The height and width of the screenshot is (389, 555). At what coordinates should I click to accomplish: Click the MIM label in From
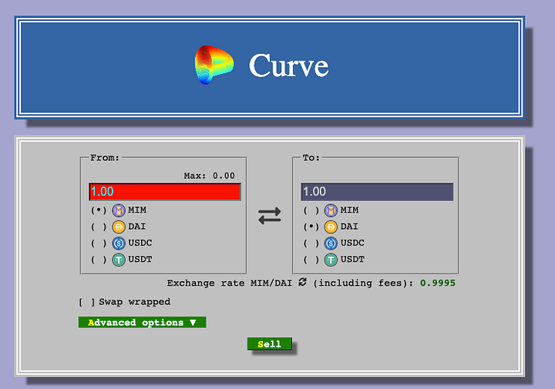click(x=137, y=210)
